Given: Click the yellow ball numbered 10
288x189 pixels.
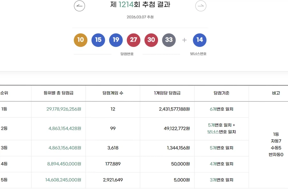Looking at the screenshot, I should click(x=80, y=40).
